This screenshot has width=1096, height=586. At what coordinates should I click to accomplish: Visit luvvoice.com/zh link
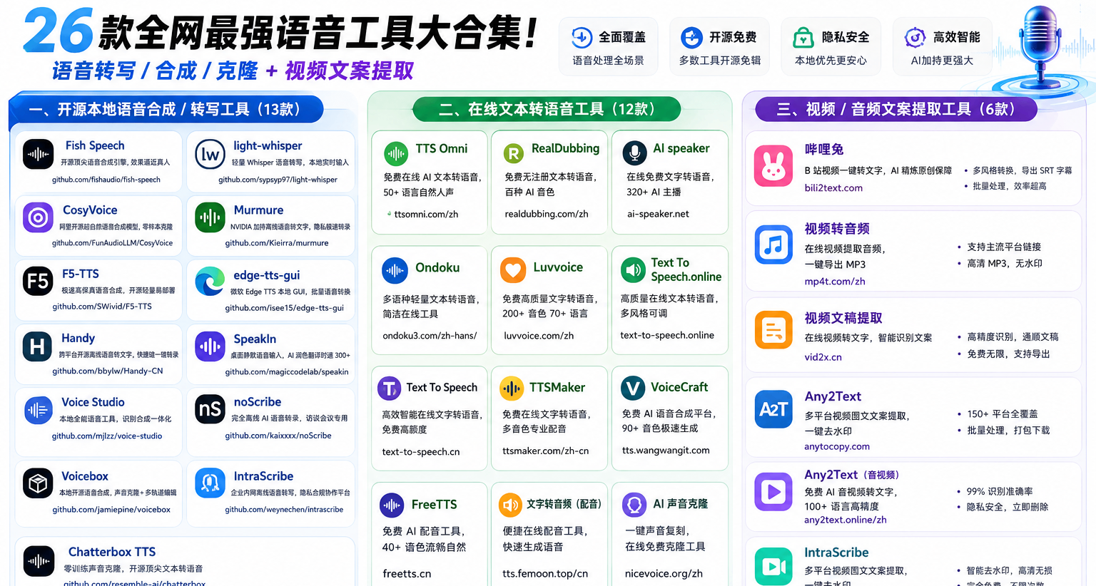point(539,336)
